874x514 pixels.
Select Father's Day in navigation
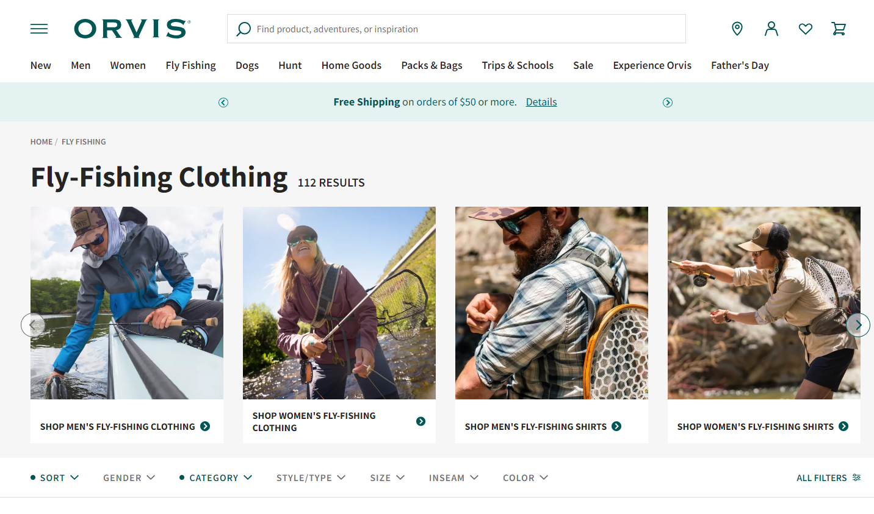740,65
